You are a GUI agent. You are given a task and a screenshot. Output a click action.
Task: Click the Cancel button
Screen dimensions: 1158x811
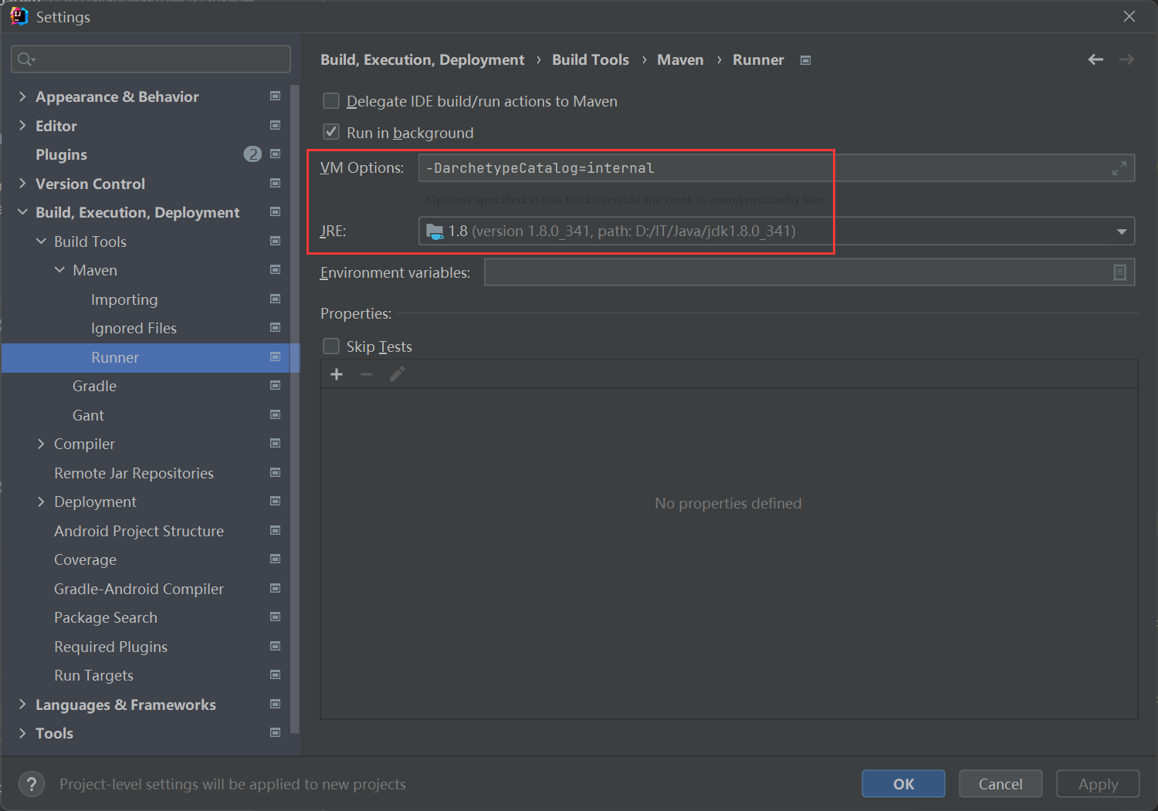1001,784
